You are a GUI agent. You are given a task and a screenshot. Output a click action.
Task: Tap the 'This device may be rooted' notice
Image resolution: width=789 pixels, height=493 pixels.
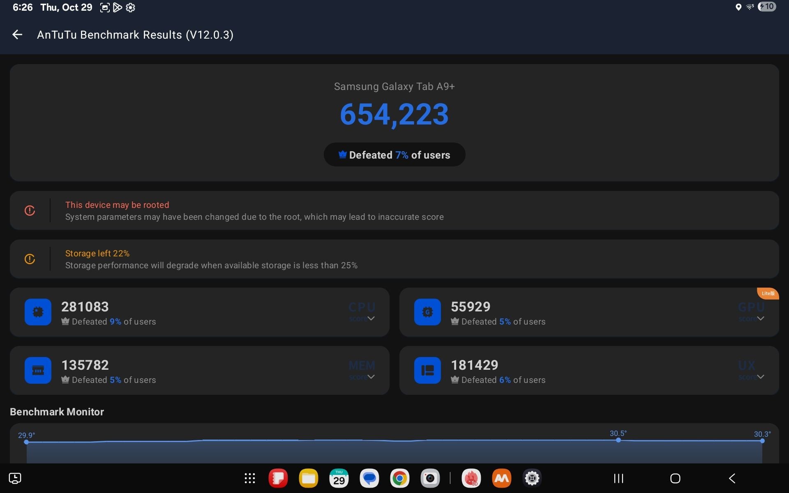pyautogui.click(x=394, y=210)
